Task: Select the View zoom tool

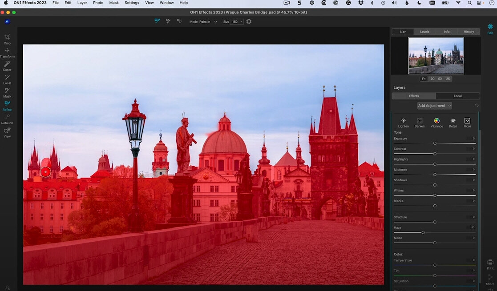Action: coord(7,132)
